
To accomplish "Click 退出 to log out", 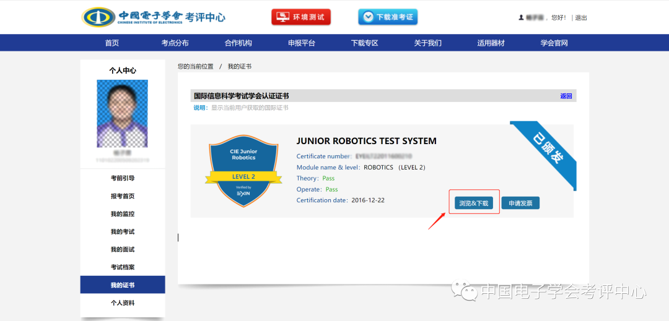I will 581,17.
